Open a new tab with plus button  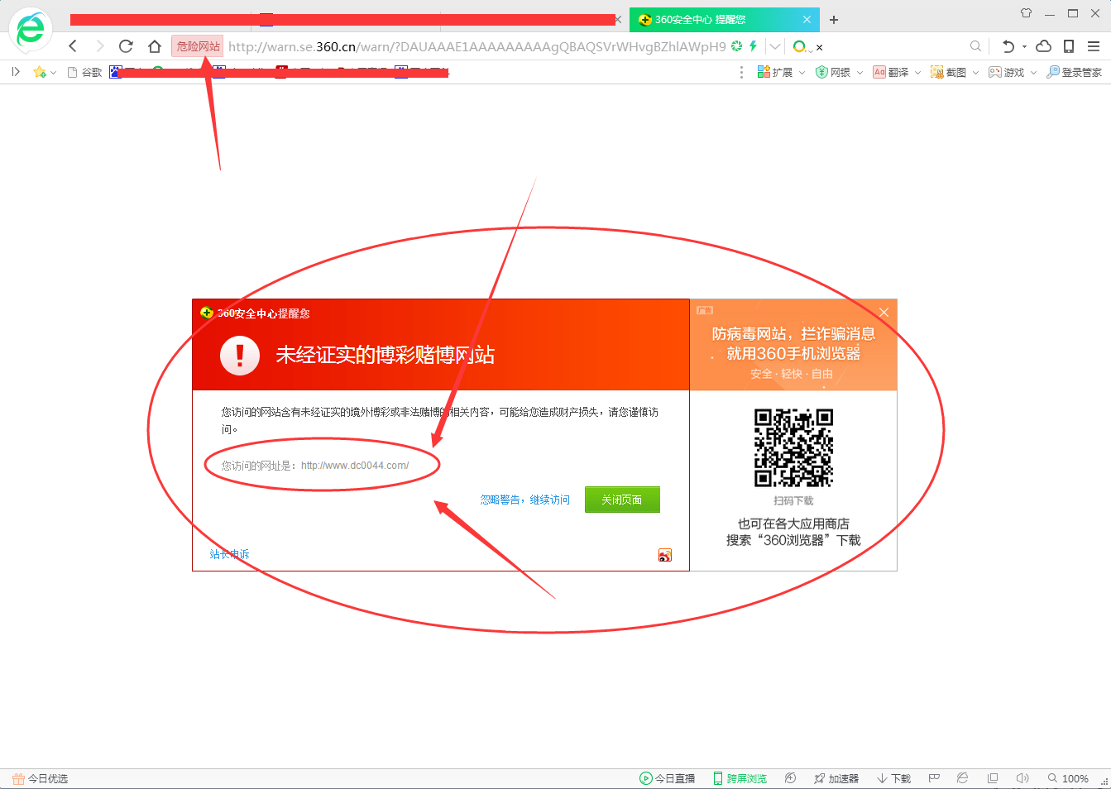(x=834, y=20)
